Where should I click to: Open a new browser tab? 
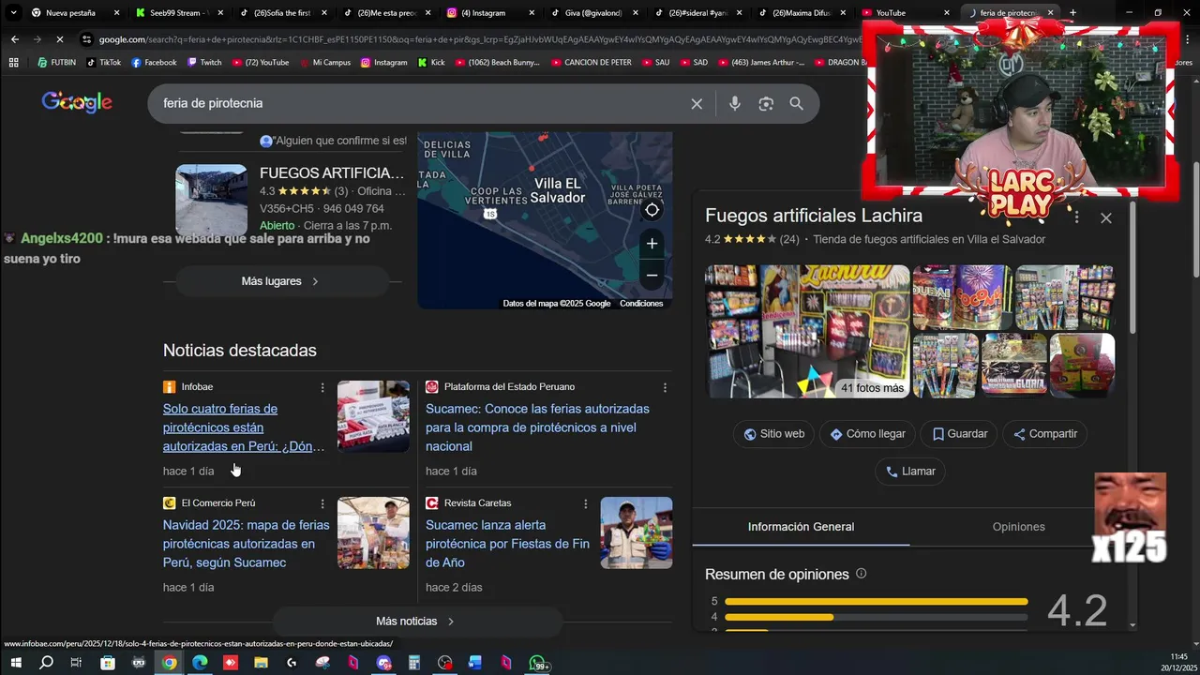coord(1072,13)
